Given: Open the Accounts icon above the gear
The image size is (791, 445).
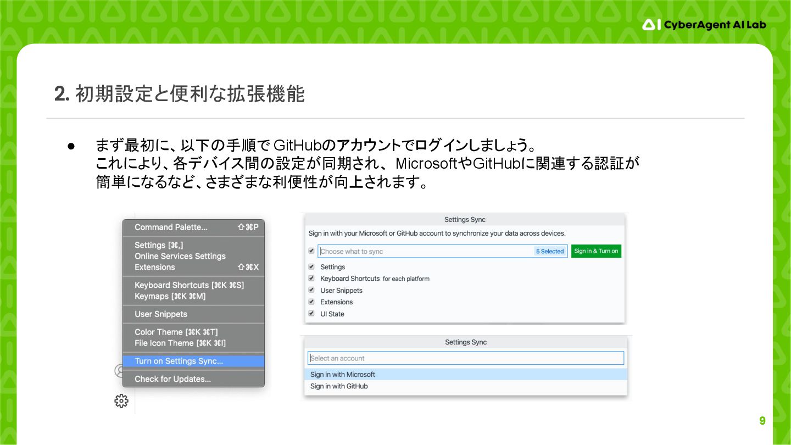Looking at the screenshot, I should click(x=118, y=370).
